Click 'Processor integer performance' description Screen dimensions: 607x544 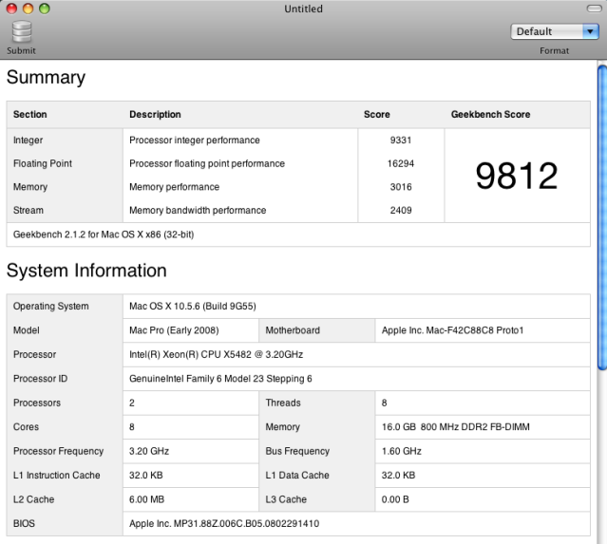[x=195, y=141]
